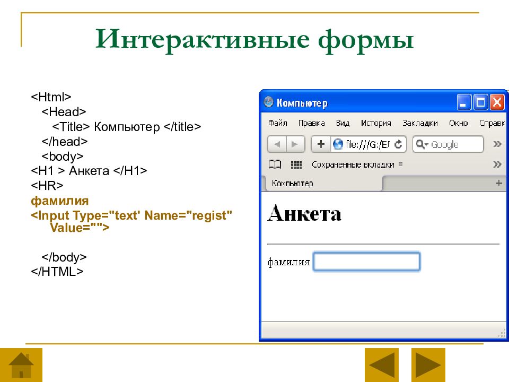The image size is (509, 382).
Task: Expand bookmarks bar overflow chevron
Action: point(497,164)
